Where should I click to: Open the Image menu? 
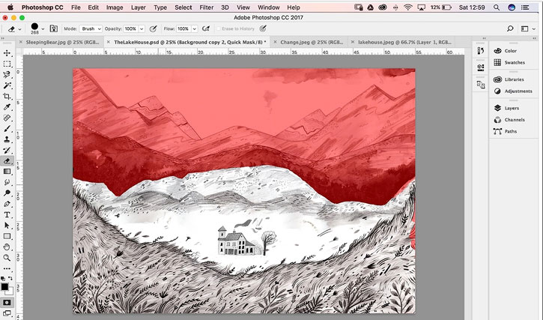point(115,7)
